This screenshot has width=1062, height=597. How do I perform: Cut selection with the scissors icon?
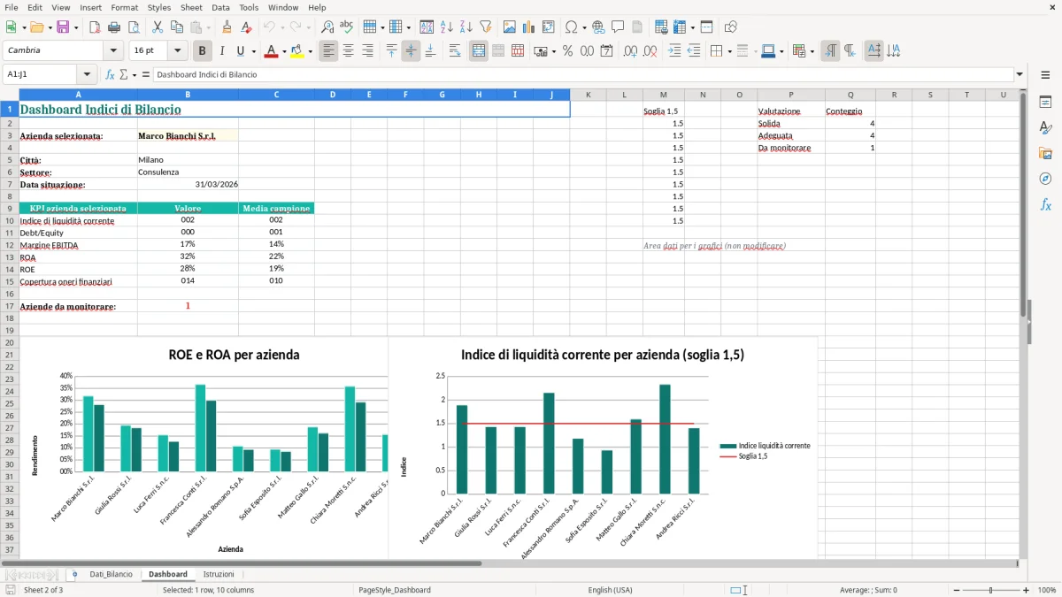(x=157, y=27)
